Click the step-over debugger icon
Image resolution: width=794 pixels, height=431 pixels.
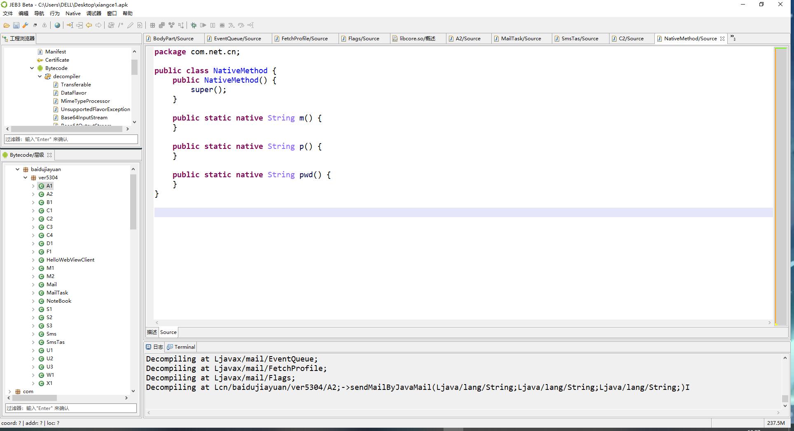[x=241, y=25]
